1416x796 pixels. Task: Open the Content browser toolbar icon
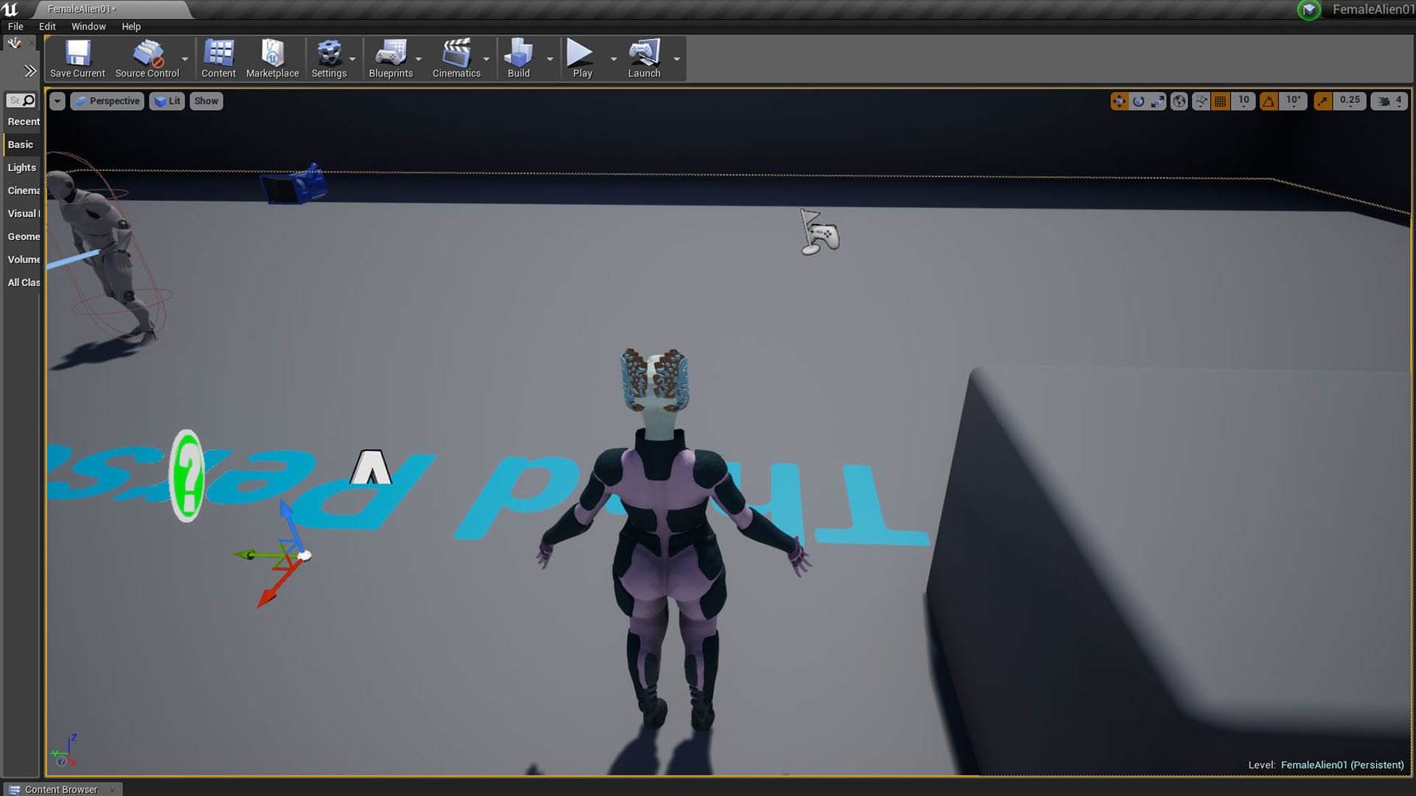(x=218, y=53)
